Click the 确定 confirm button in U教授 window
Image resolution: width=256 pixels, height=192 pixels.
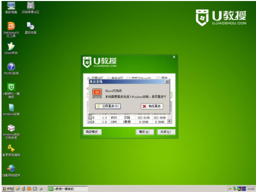point(145,132)
